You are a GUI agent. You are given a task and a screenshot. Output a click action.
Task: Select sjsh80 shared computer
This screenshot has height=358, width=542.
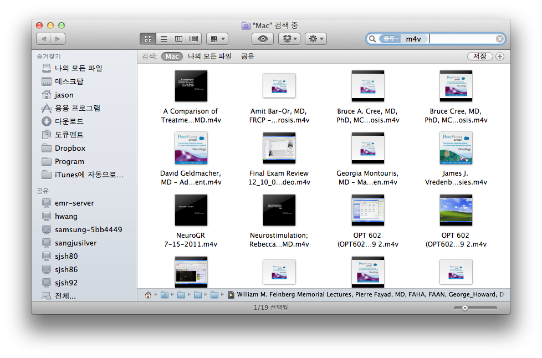coord(66,256)
